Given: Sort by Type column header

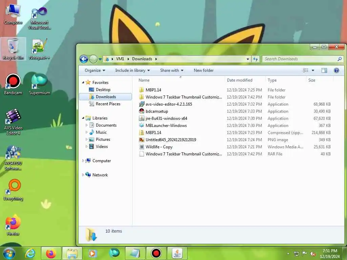Looking at the screenshot, I should click(x=286, y=80).
